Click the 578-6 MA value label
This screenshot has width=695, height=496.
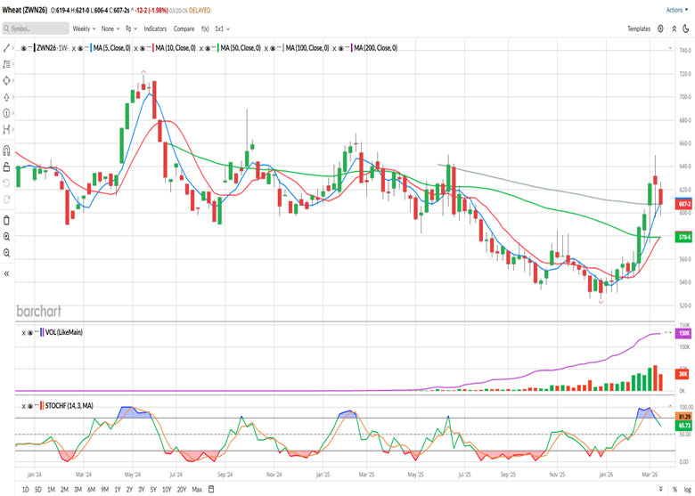coord(684,238)
